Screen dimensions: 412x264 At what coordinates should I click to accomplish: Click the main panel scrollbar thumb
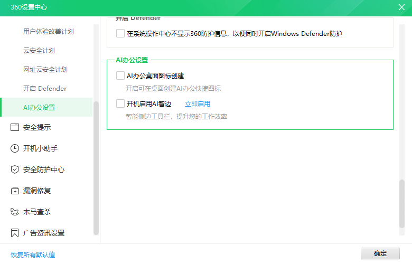coord(402,204)
